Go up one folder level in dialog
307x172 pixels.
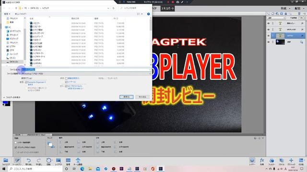coord(16,8)
